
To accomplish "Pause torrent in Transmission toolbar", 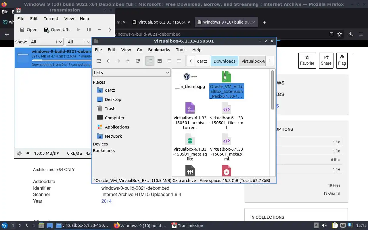I will 89,30.
